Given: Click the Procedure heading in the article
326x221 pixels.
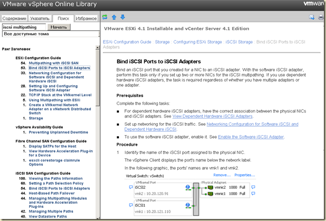Looking at the screenshot, I should [x=127, y=144].
